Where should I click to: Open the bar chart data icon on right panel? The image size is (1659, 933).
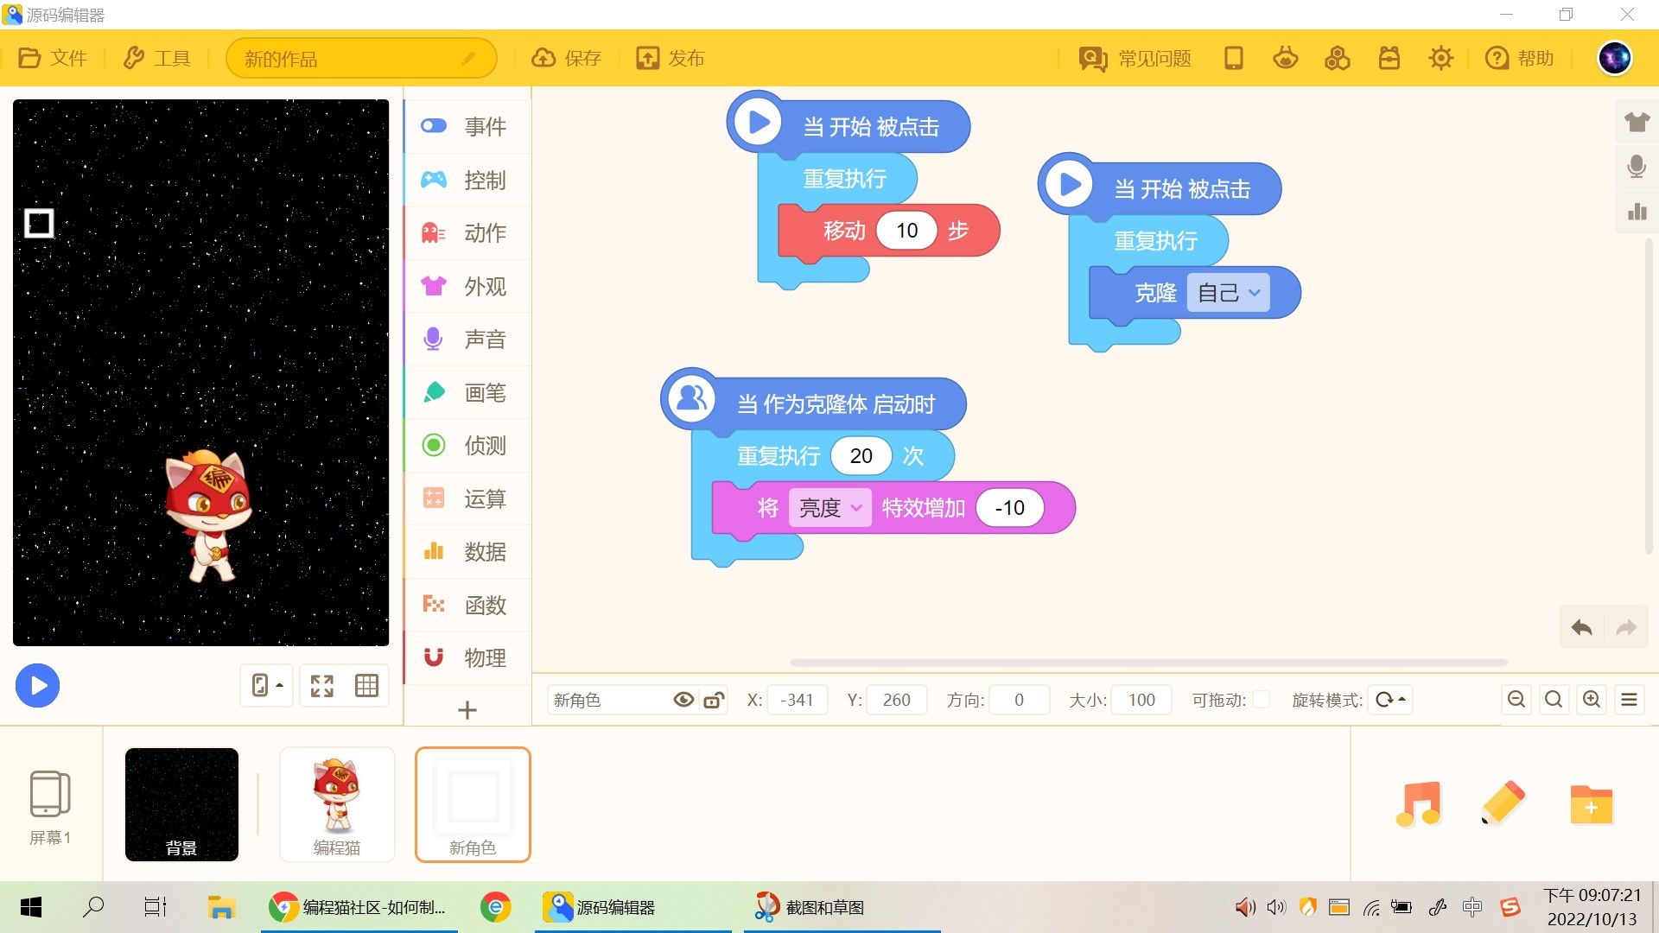click(x=1637, y=212)
